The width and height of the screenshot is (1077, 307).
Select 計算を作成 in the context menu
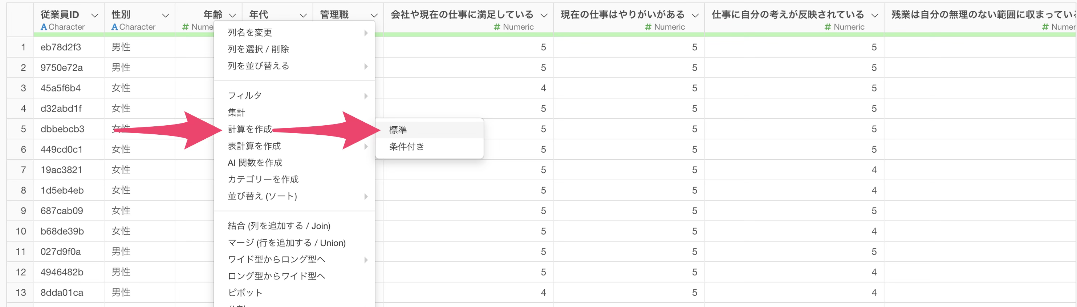coord(249,129)
